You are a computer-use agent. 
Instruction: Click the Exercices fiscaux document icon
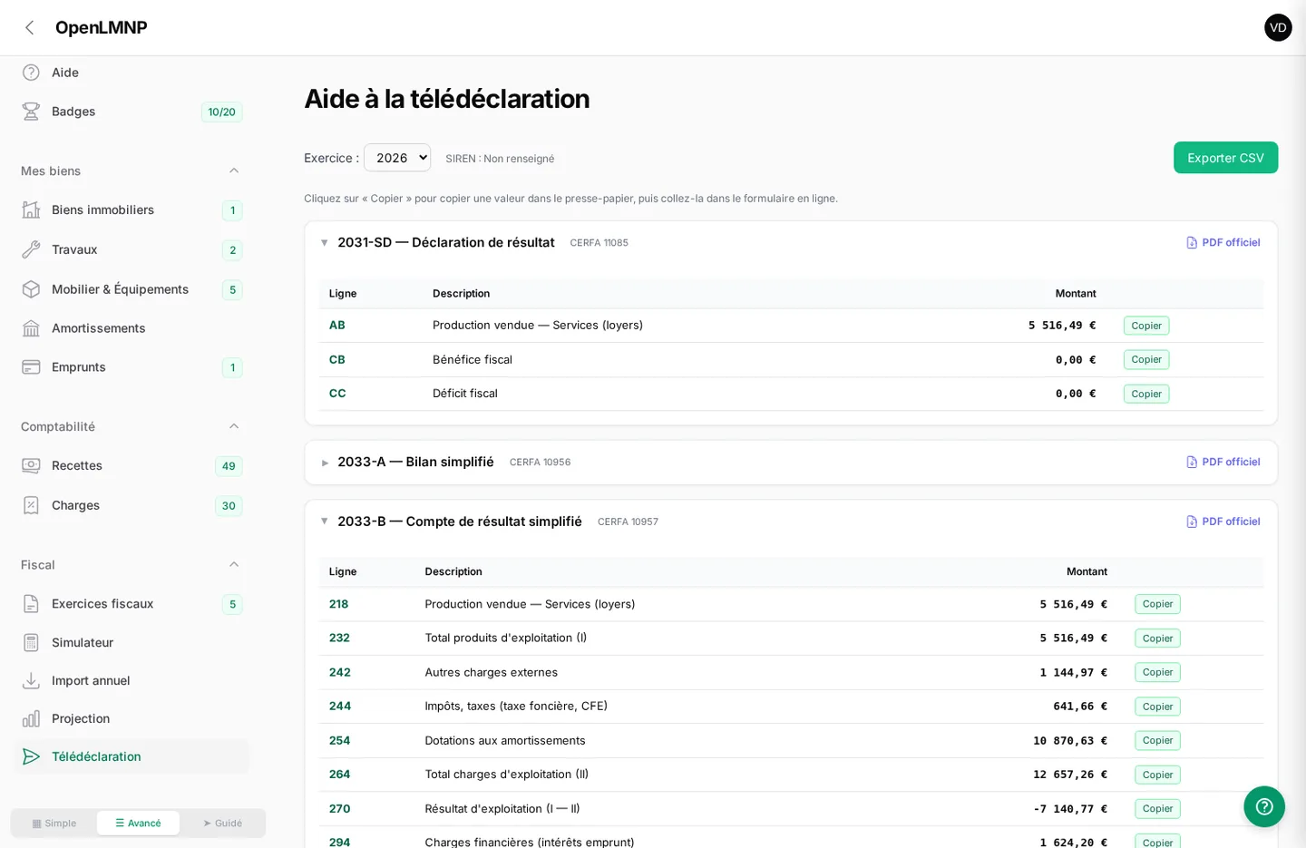(31, 604)
